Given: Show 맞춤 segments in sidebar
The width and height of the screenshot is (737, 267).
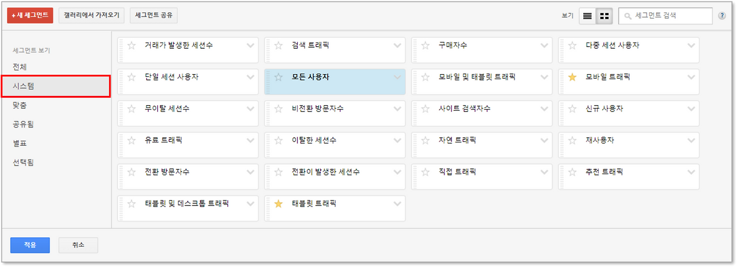Looking at the screenshot, I should pyautogui.click(x=20, y=105).
